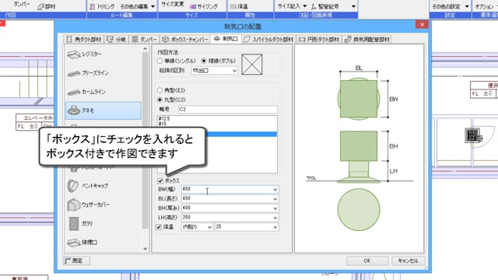Screen dimensions: 498x280
Task: Click the 竪管記号 riser symbol icon
Action: 314,6
